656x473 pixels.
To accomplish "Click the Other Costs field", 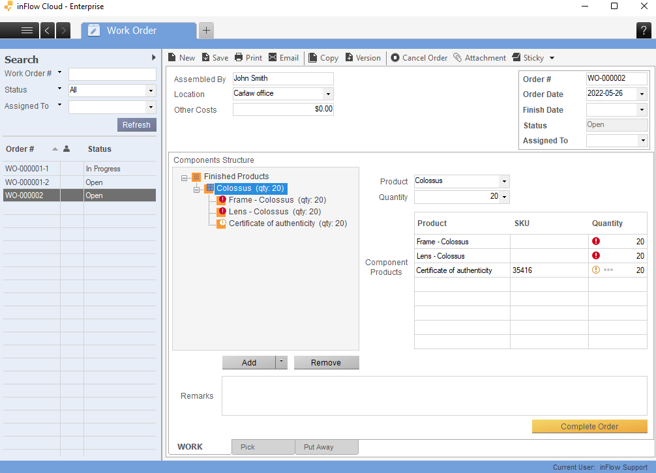I will [283, 109].
